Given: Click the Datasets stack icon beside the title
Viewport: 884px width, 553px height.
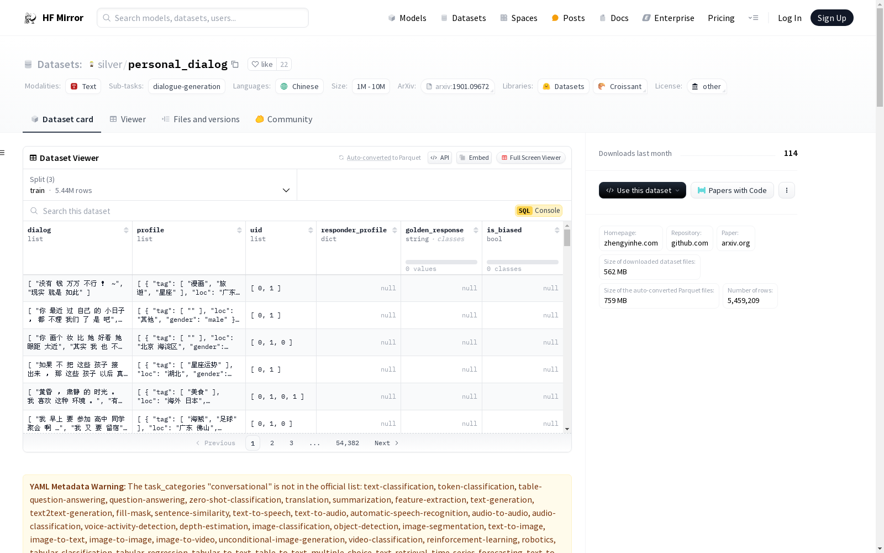Looking at the screenshot, I should click(x=28, y=65).
